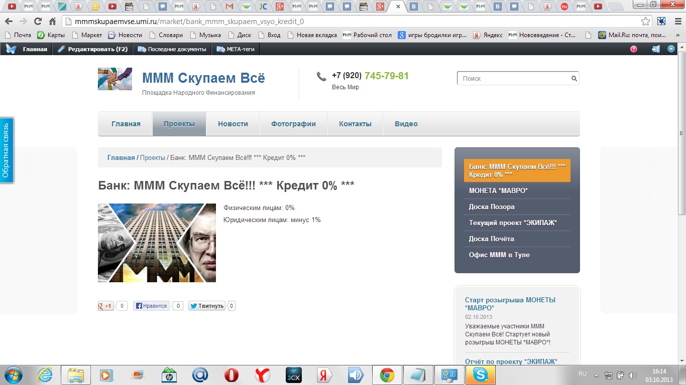Click the Твитнуть tweet button
Viewport: 686px width, 385px height.
(207, 306)
